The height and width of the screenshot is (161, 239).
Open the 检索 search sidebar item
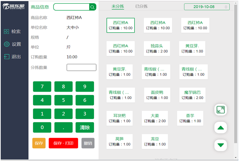pyautogui.click(x=12, y=31)
